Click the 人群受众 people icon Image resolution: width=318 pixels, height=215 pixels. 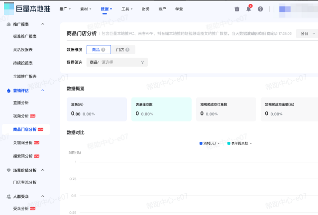click(8, 197)
